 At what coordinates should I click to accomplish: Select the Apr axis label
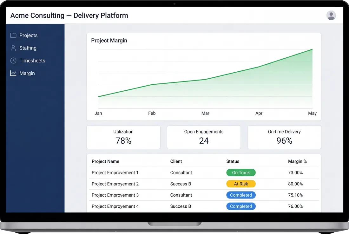tap(259, 113)
